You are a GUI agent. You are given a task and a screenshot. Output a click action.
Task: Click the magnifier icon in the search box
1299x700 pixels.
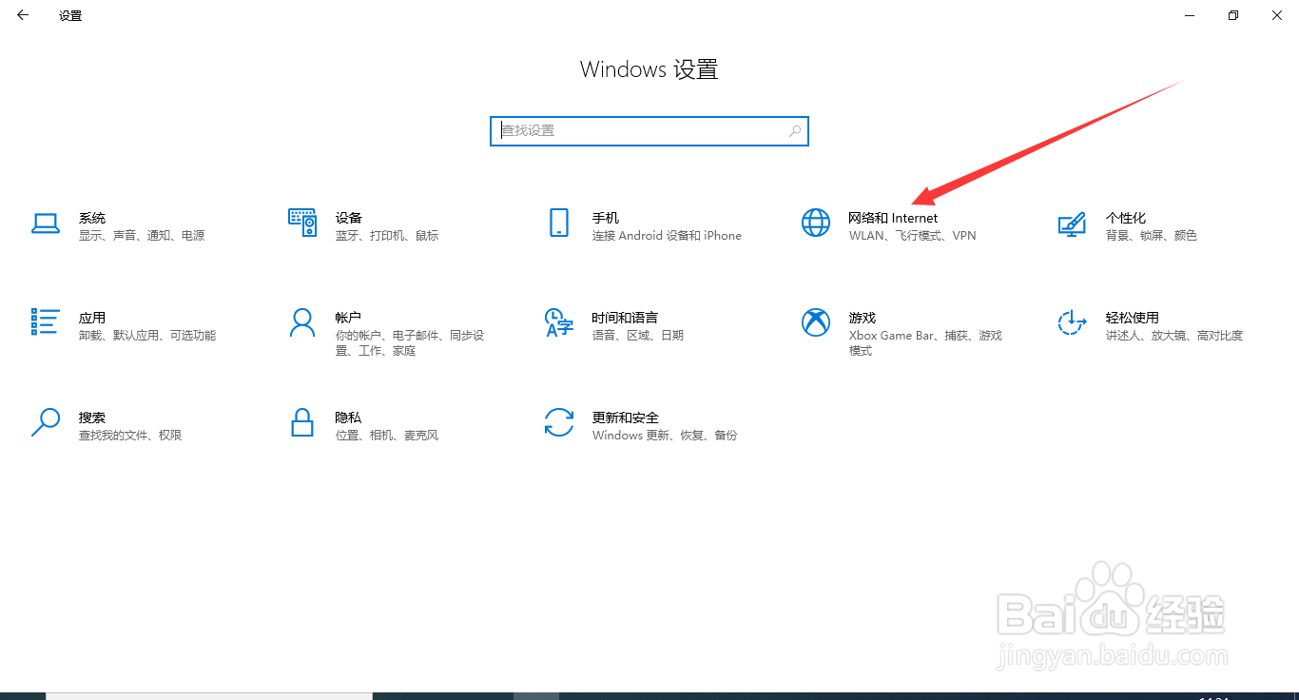point(795,131)
